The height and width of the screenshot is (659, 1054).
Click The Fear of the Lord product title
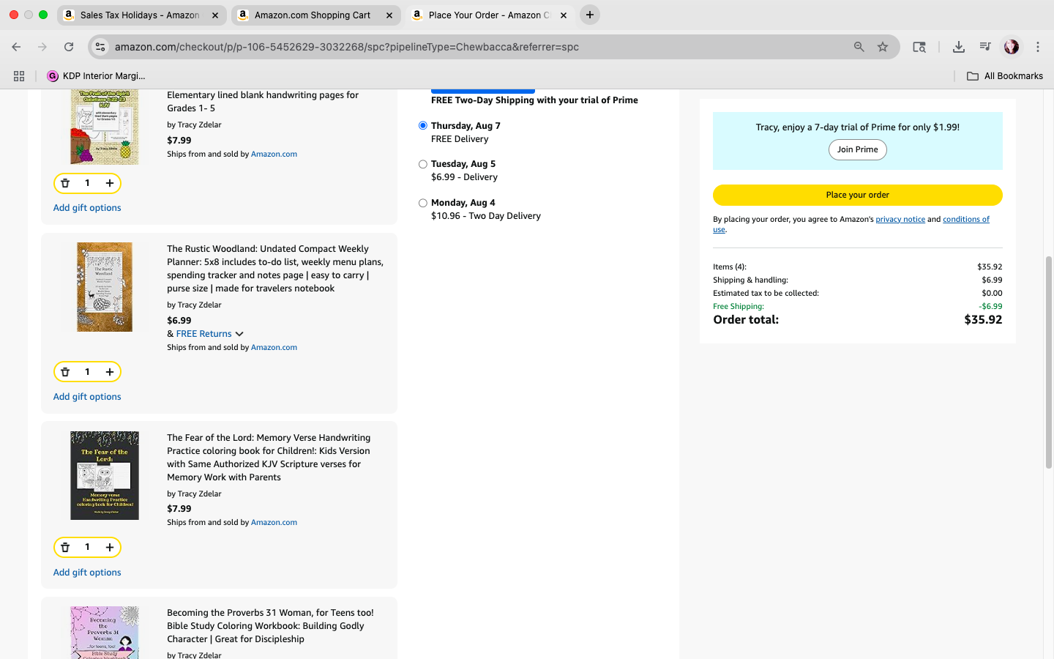coord(269,458)
